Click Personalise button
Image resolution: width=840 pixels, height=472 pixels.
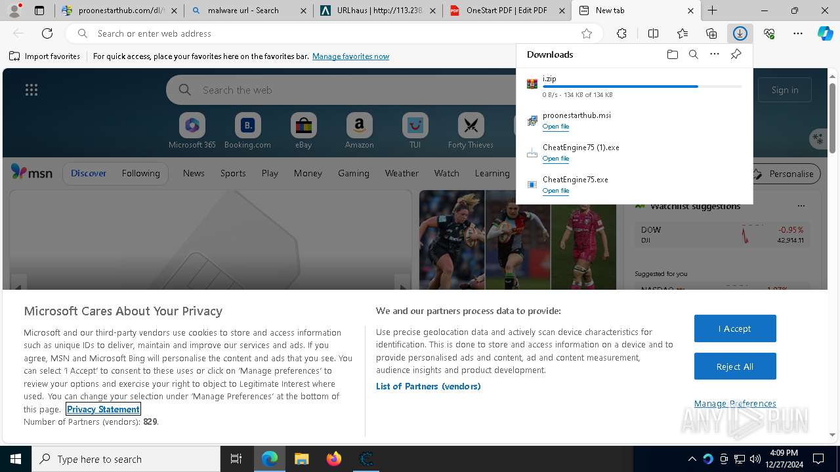[x=786, y=174]
